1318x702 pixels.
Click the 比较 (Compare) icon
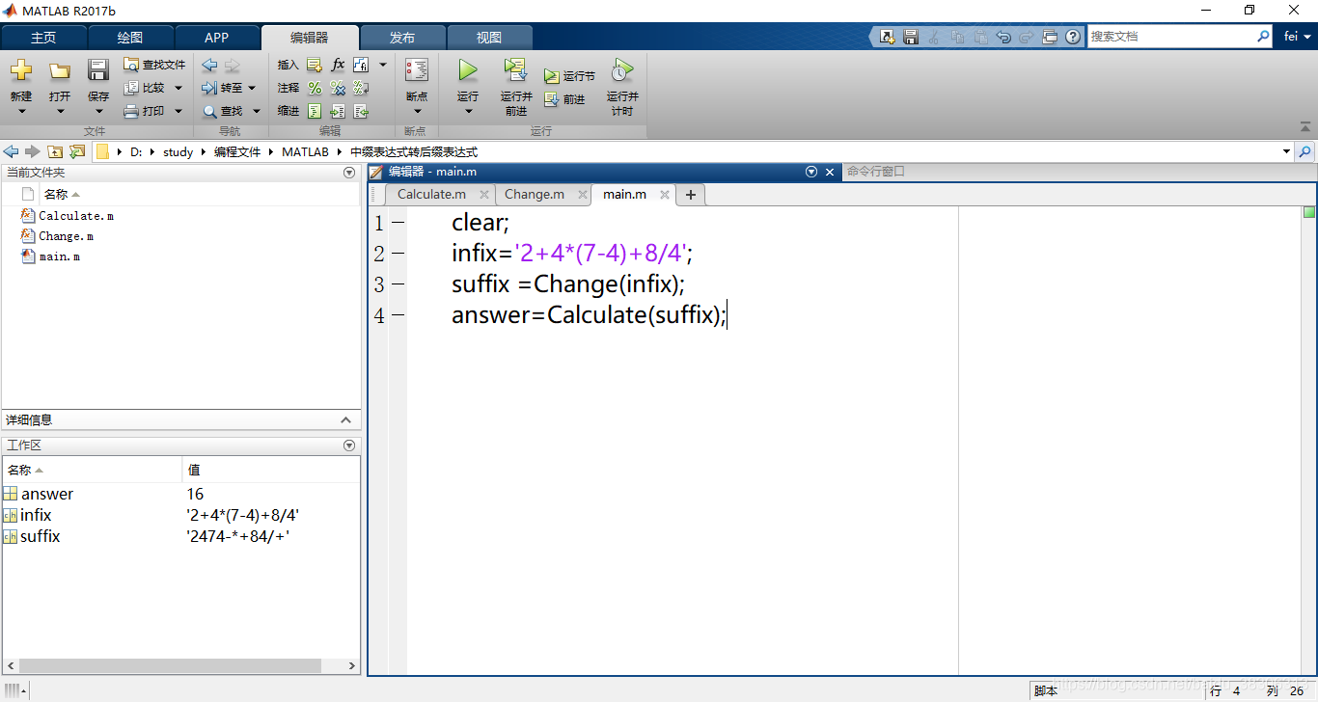[131, 88]
